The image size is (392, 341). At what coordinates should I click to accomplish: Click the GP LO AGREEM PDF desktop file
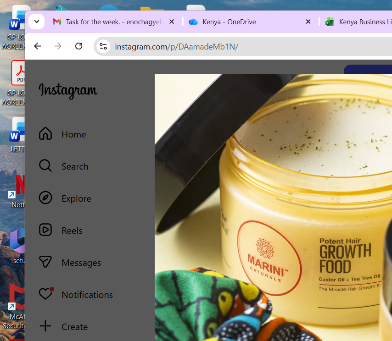pos(14,83)
